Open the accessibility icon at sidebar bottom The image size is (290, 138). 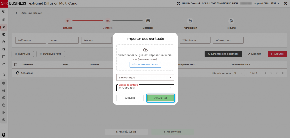tap(4, 135)
